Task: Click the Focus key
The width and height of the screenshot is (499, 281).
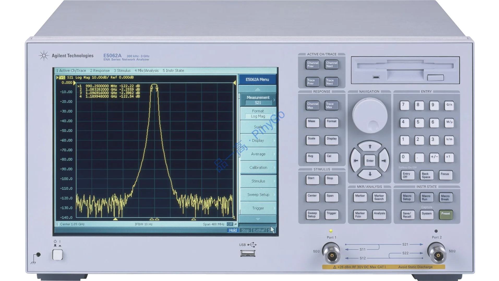Action: point(446,175)
